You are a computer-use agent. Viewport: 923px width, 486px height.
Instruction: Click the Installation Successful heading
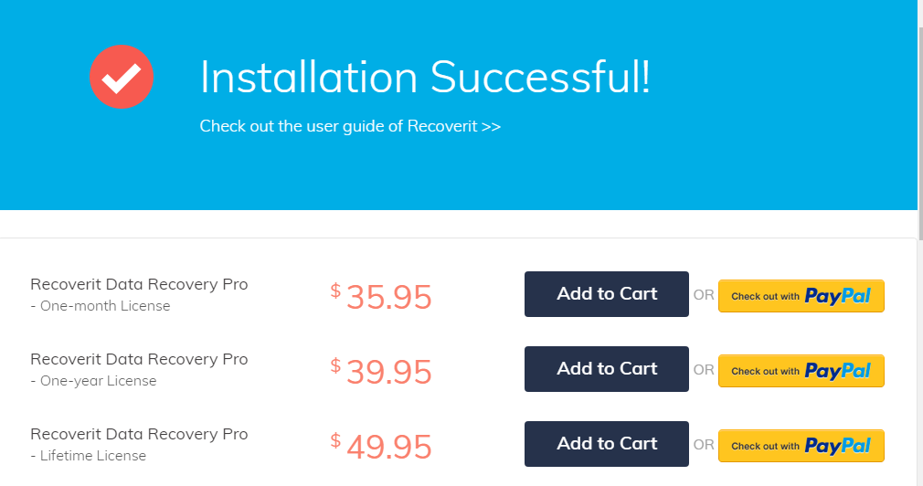click(x=425, y=77)
